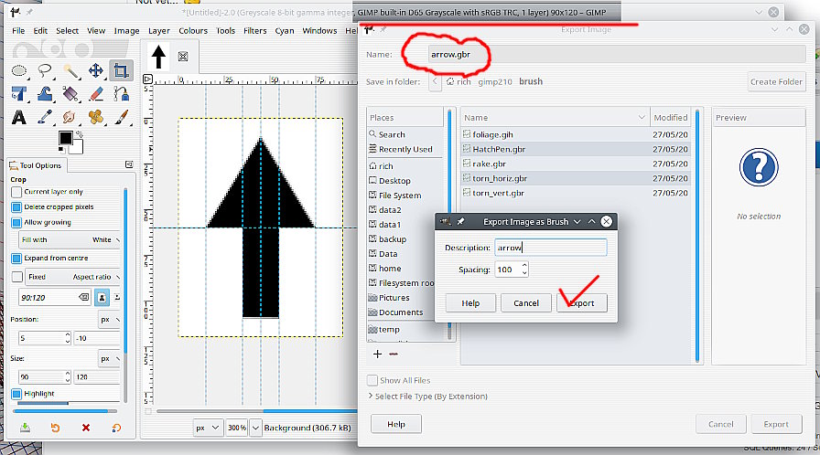This screenshot has height=455, width=820.
Task: Activate the Move tool
Action: [x=95, y=70]
